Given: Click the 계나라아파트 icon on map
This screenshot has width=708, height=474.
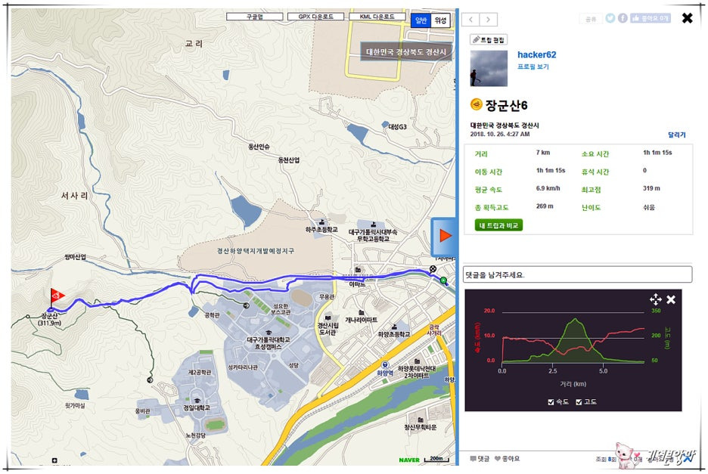Looking at the screenshot, I should pyautogui.click(x=362, y=312).
